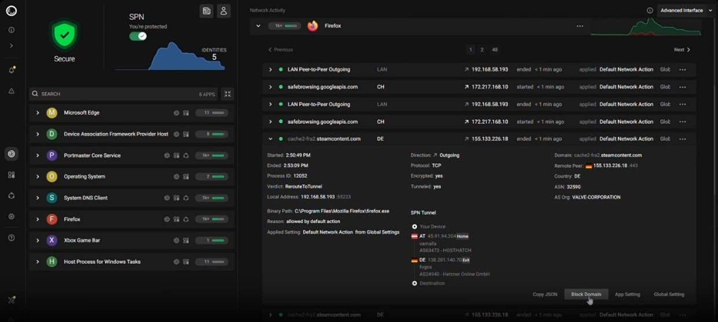The height and width of the screenshot is (322, 718).
Task: Go to the Previous page of connections
Action: coord(281,50)
